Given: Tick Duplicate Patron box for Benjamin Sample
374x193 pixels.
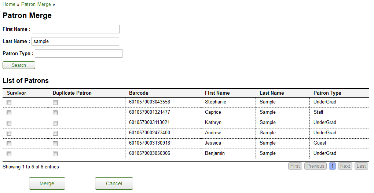Looking at the screenshot, I should 55,154.
